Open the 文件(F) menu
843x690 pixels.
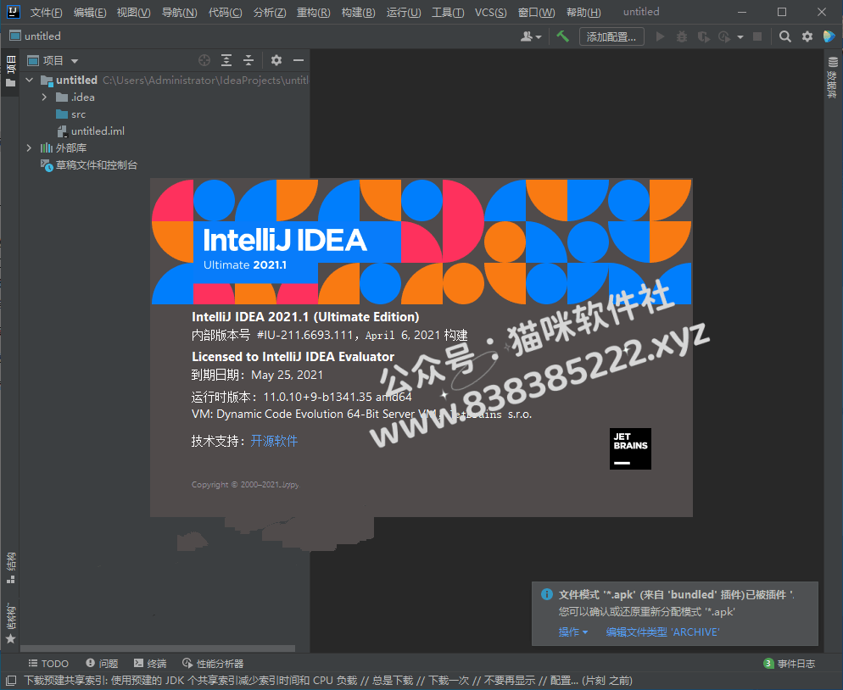coord(47,13)
